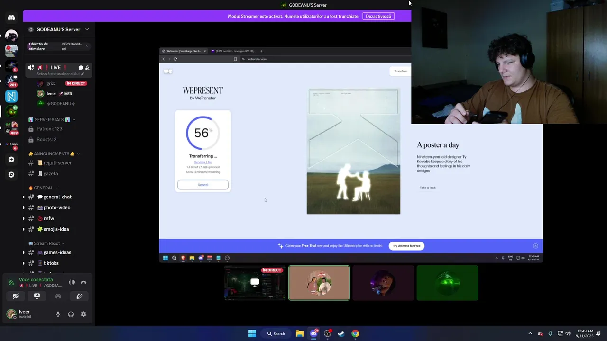607x341 pixels.
Task: Collapse the SERVER STATS category
Action: click(x=52, y=120)
